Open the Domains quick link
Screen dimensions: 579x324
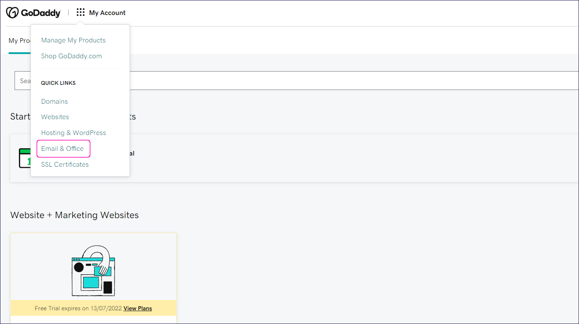click(x=54, y=101)
